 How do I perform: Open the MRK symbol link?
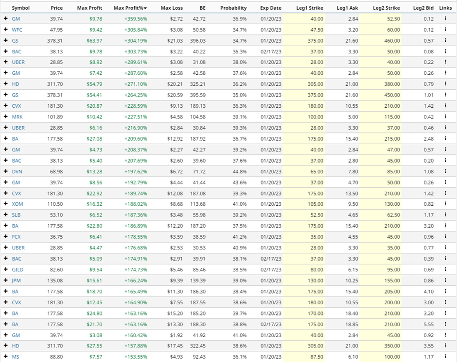coord(17,116)
